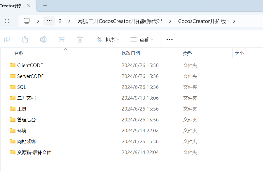Click the Copy toolbar icon
The width and height of the screenshot is (263, 171).
click(7, 40)
